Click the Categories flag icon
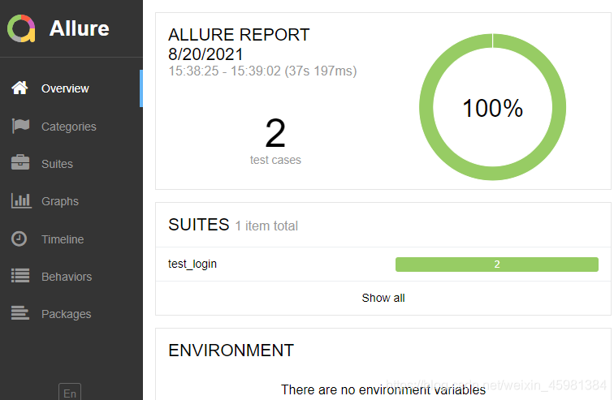This screenshot has width=614, height=400. (20, 126)
